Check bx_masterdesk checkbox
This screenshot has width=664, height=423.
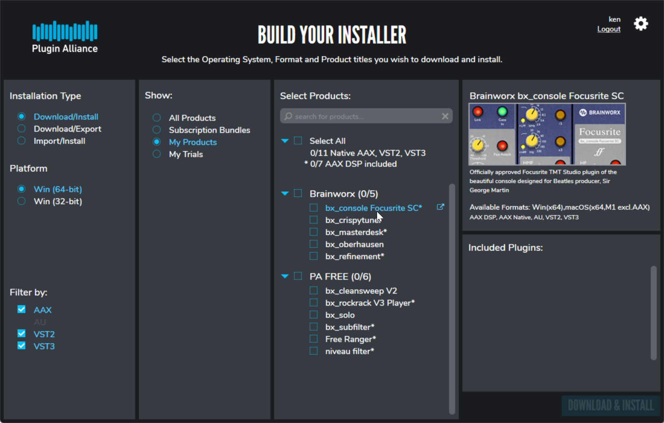tap(314, 232)
